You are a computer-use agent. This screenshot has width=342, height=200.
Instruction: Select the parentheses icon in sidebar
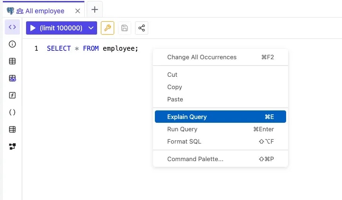[12, 112]
